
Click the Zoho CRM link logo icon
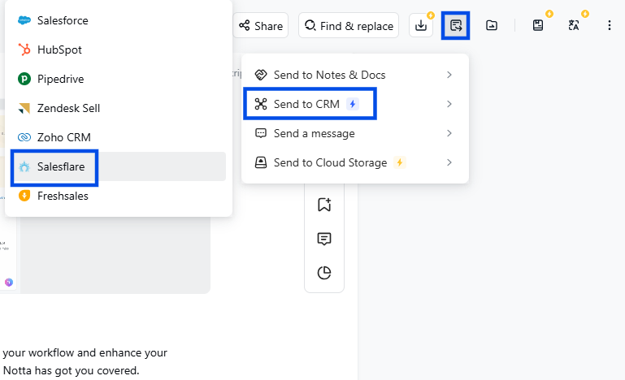(x=24, y=137)
